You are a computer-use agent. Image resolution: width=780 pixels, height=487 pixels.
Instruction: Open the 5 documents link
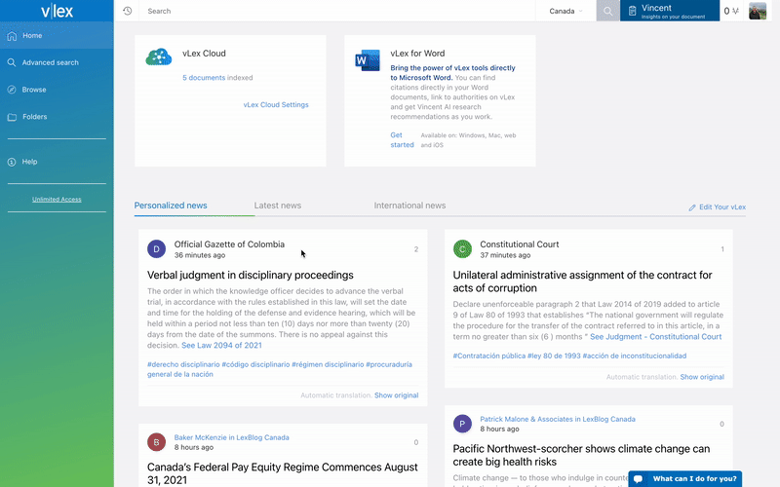click(204, 78)
